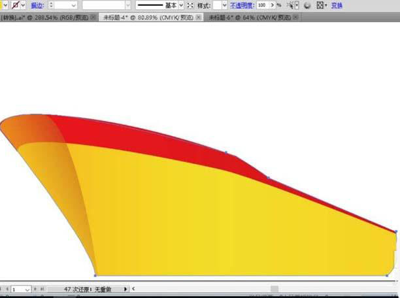Open the select similar options dropdown

click(297, 5)
